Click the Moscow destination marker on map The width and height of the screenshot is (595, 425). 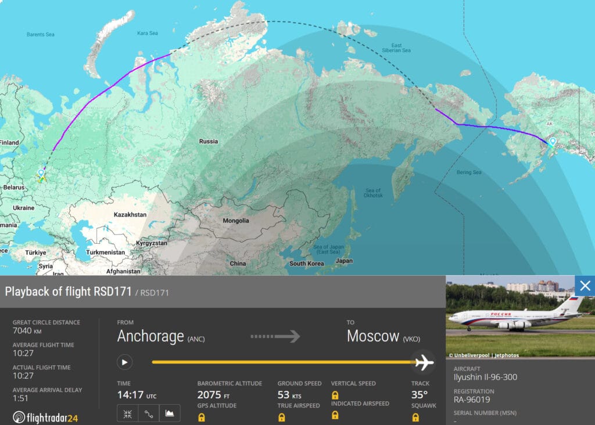coord(41,174)
